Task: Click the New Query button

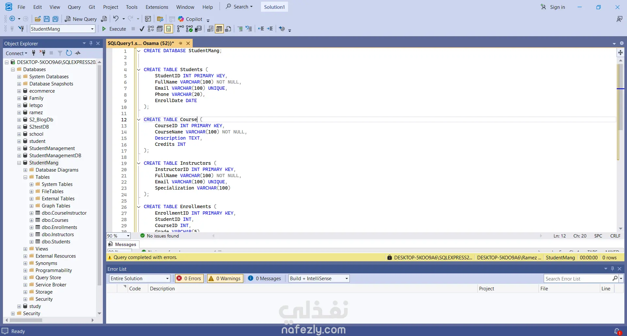Action: (81, 19)
